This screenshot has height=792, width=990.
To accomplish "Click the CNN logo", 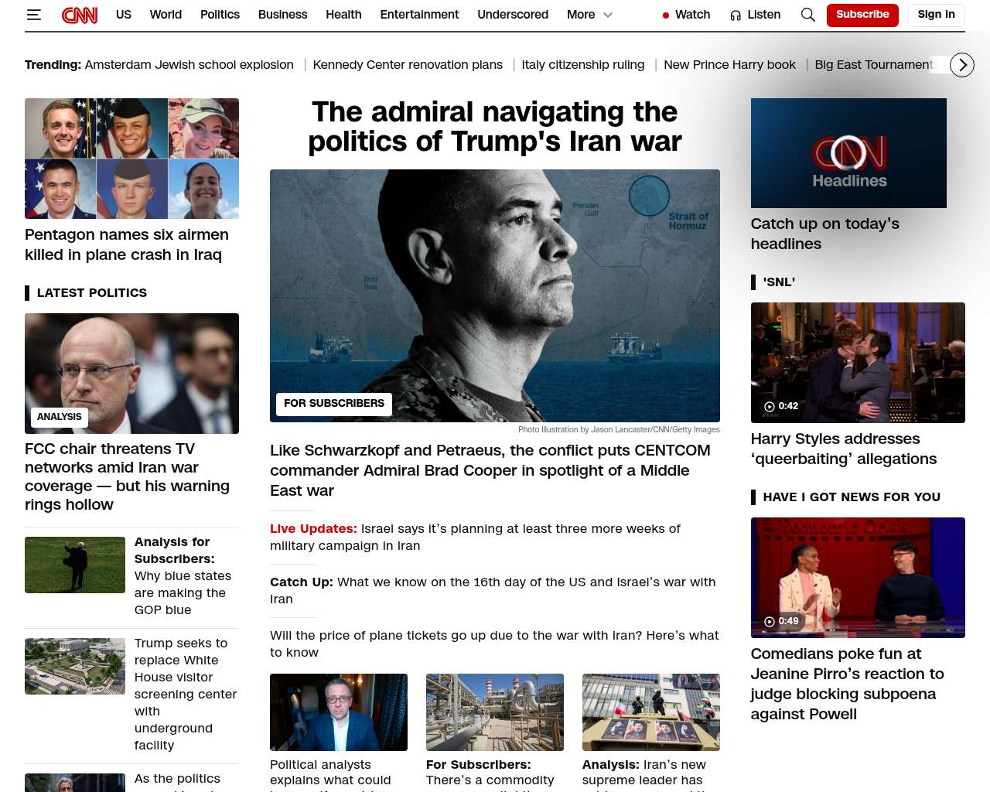I will (x=80, y=15).
